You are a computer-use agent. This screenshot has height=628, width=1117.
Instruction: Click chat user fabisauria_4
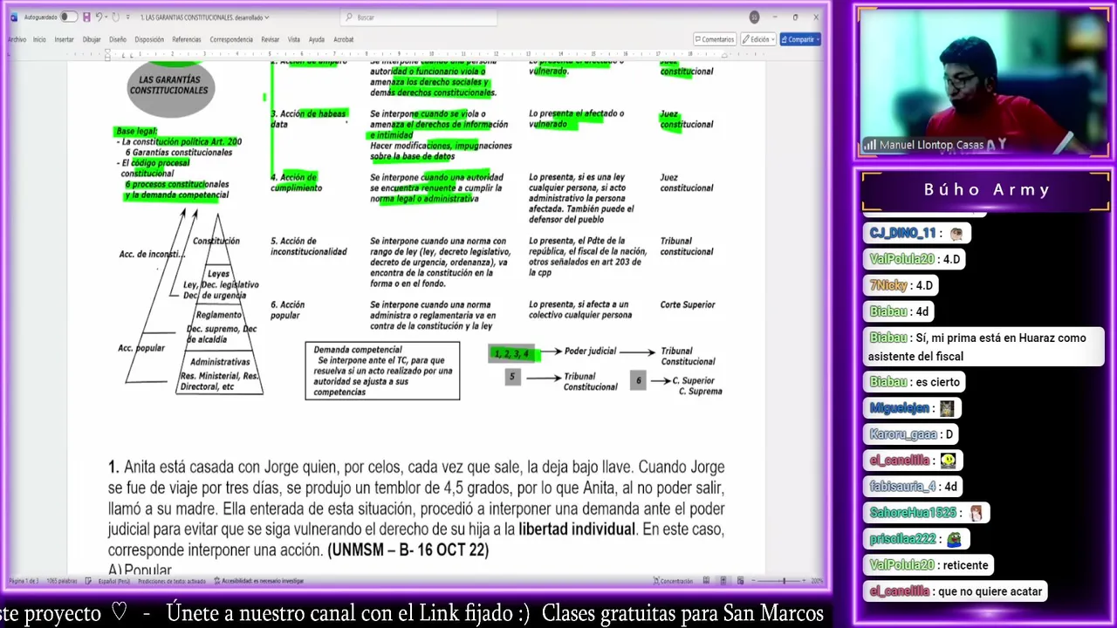pos(902,487)
